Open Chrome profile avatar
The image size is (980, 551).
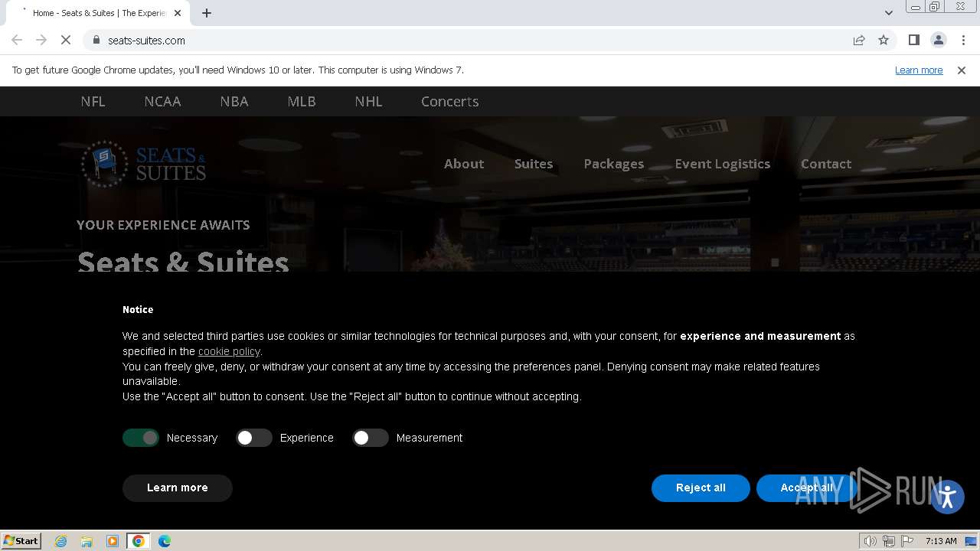coord(939,41)
